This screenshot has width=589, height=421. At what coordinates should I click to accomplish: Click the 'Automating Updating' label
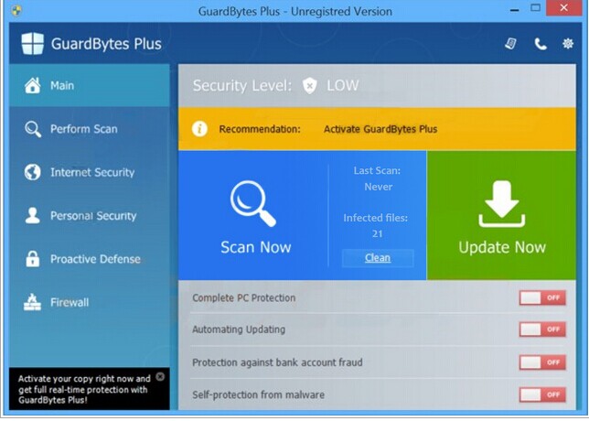click(239, 329)
